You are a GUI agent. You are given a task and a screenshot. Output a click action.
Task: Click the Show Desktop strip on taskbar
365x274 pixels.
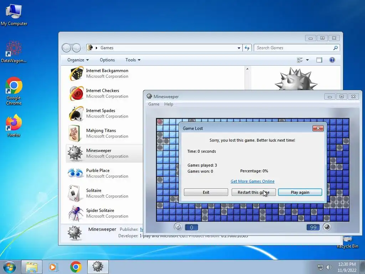pos(363,267)
